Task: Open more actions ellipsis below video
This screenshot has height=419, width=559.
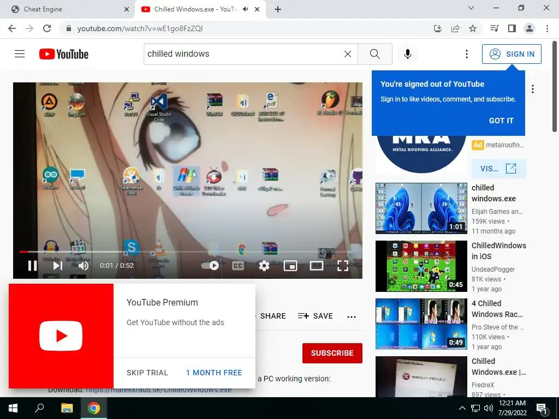Action: click(x=352, y=317)
